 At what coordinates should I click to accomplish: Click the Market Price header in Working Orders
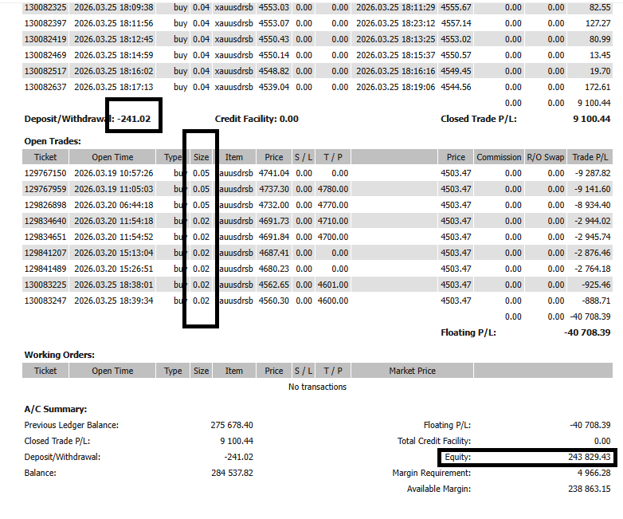pos(412,371)
